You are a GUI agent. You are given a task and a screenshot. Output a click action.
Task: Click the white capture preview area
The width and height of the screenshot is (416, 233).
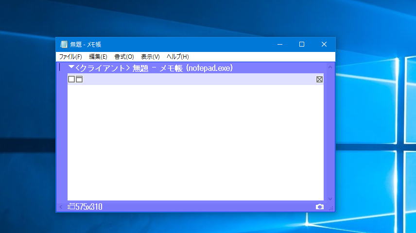195,143
